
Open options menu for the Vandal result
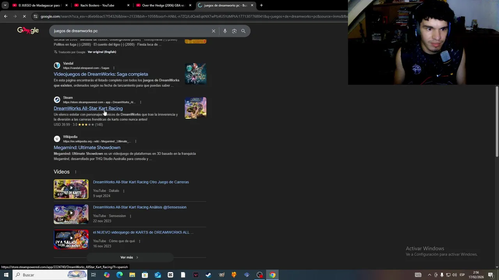[114, 68]
